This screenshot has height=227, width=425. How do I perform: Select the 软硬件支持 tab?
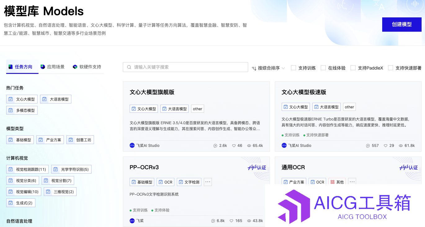87,67
